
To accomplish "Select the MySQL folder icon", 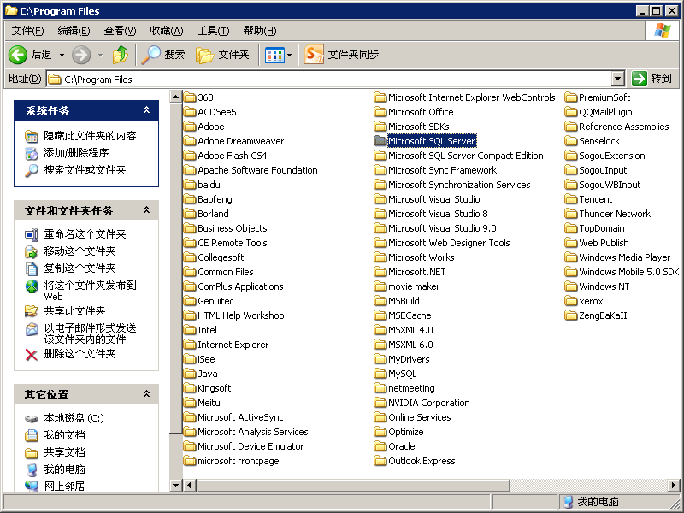I will 380,374.
